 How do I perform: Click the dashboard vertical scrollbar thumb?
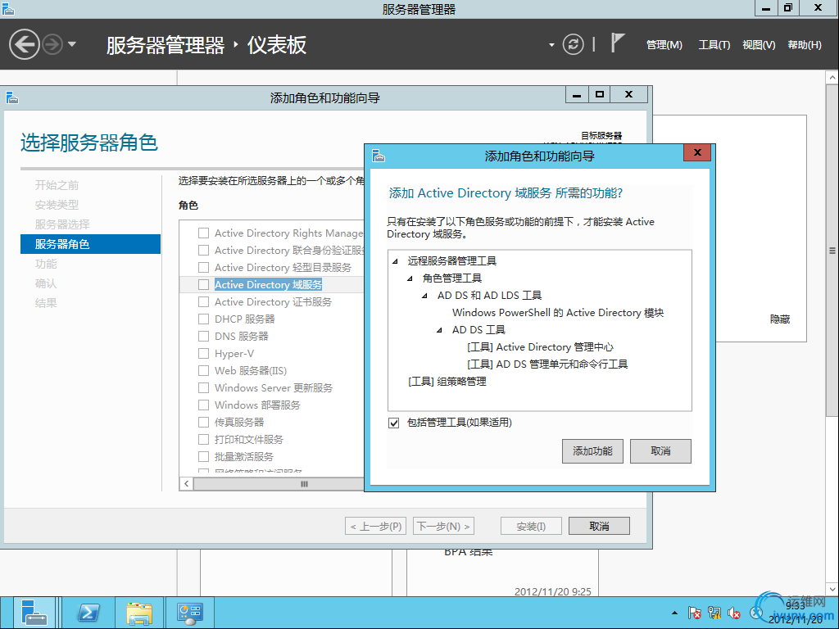click(x=832, y=251)
